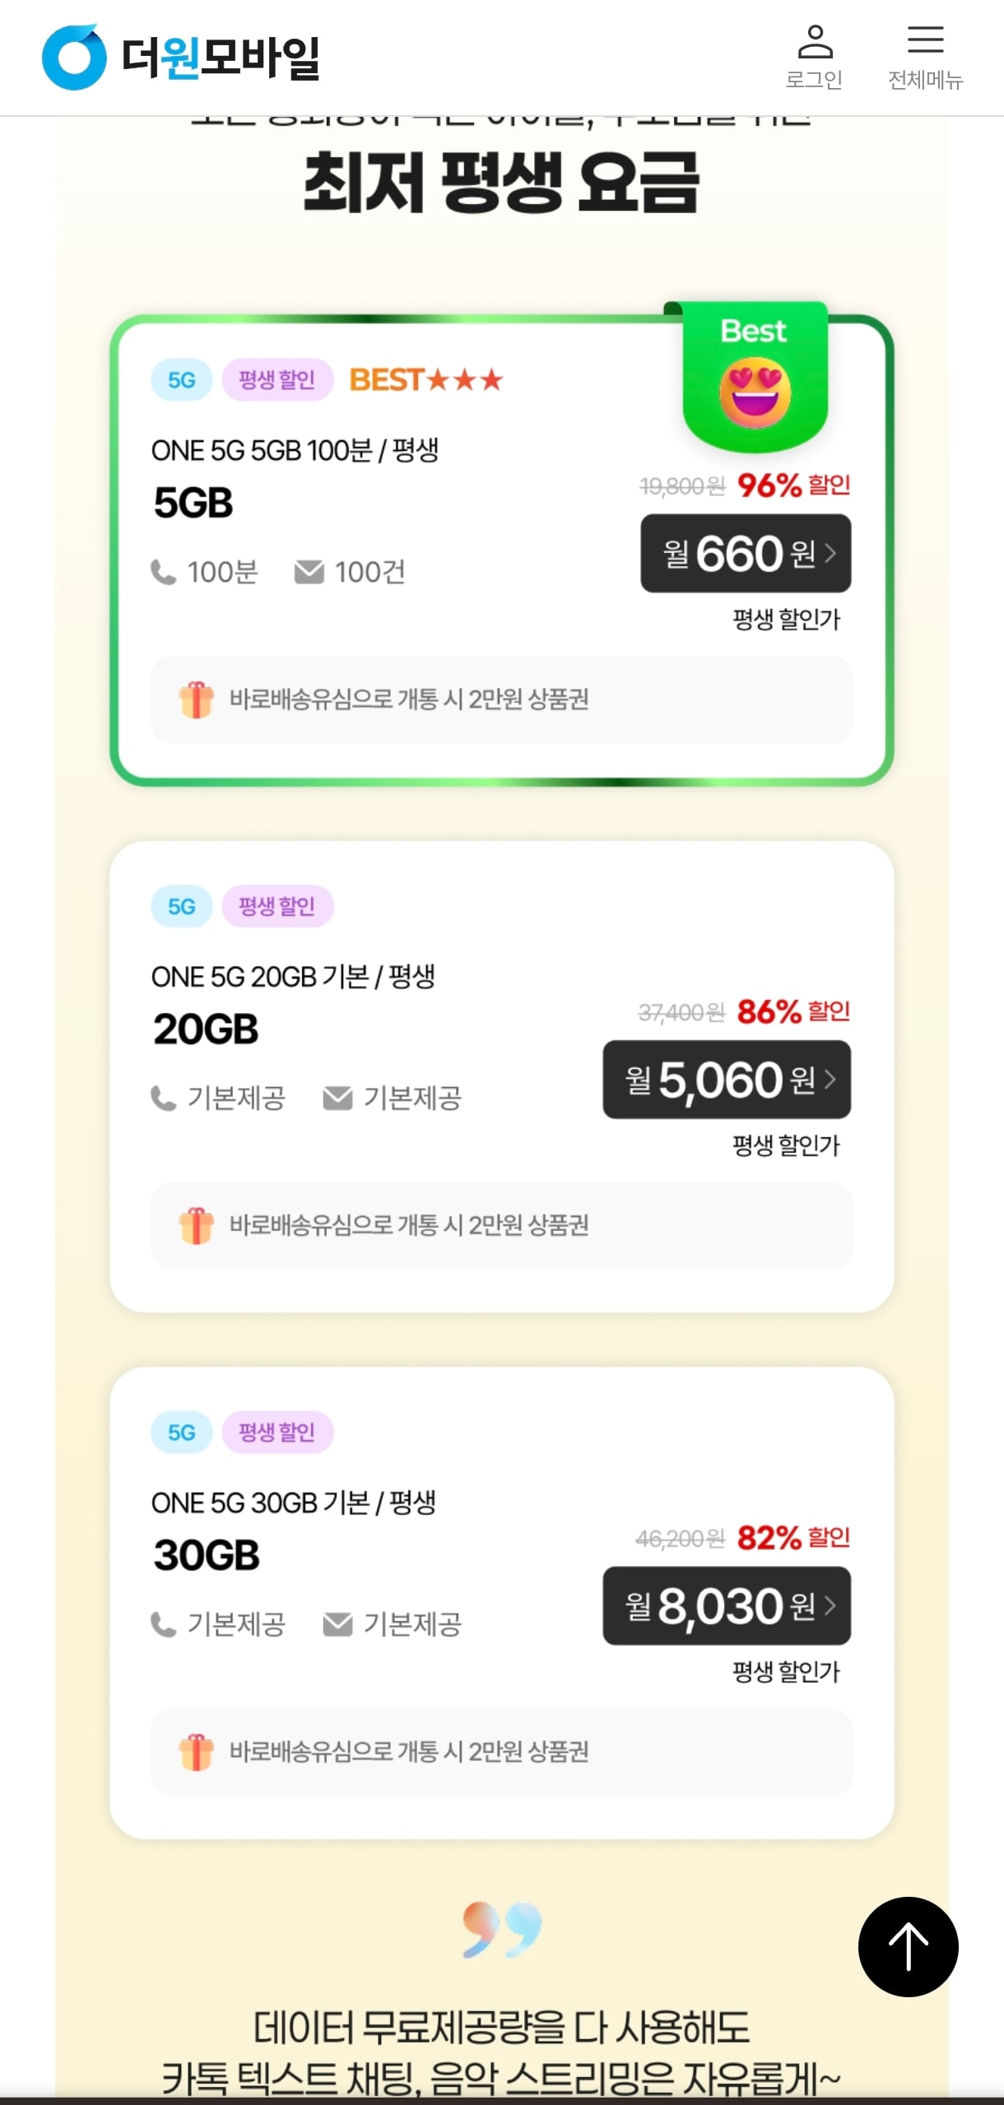
Task: Tap the green Best emoji badge
Action: click(755, 376)
